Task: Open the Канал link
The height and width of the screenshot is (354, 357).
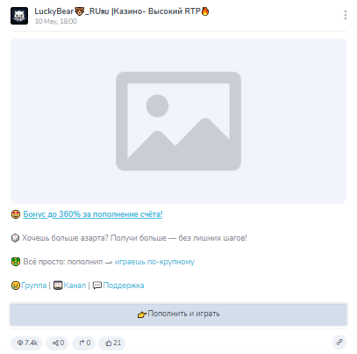Action: click(75, 285)
